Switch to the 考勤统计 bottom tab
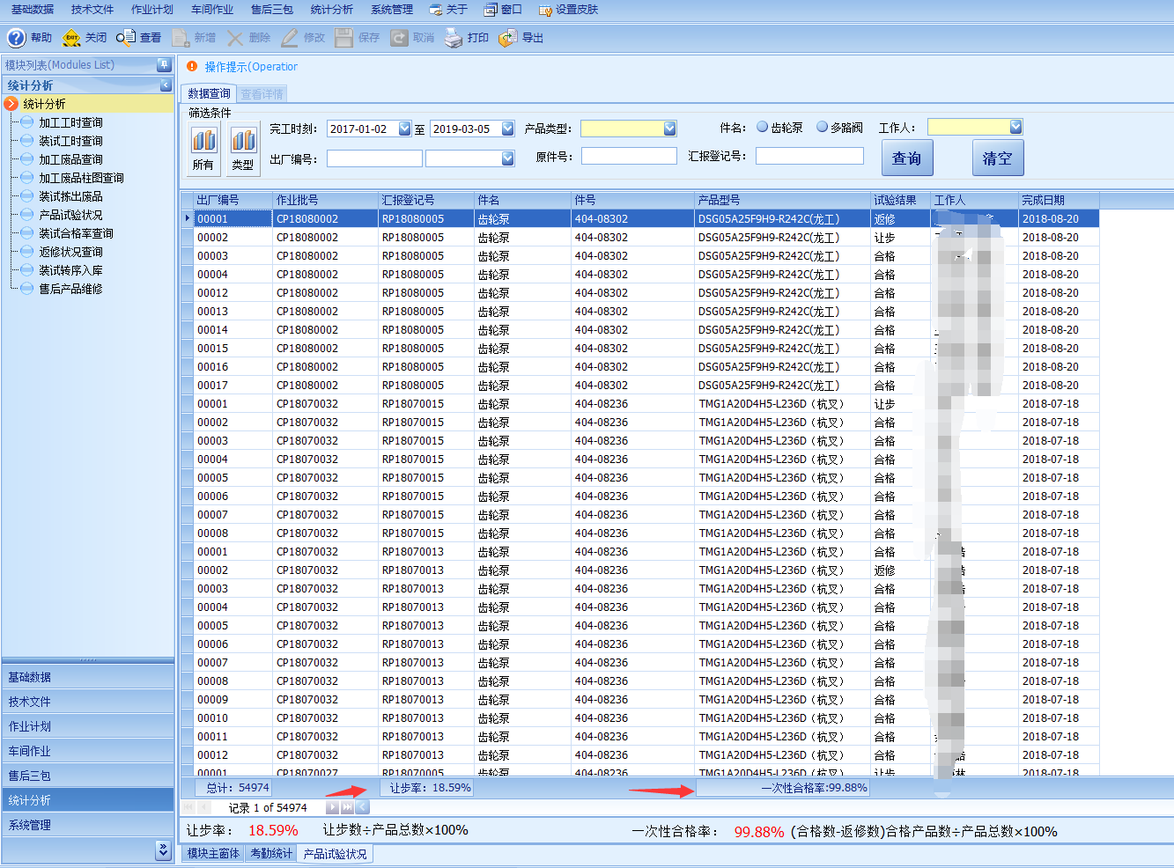Screen dimensions: 1174x868 (271, 853)
